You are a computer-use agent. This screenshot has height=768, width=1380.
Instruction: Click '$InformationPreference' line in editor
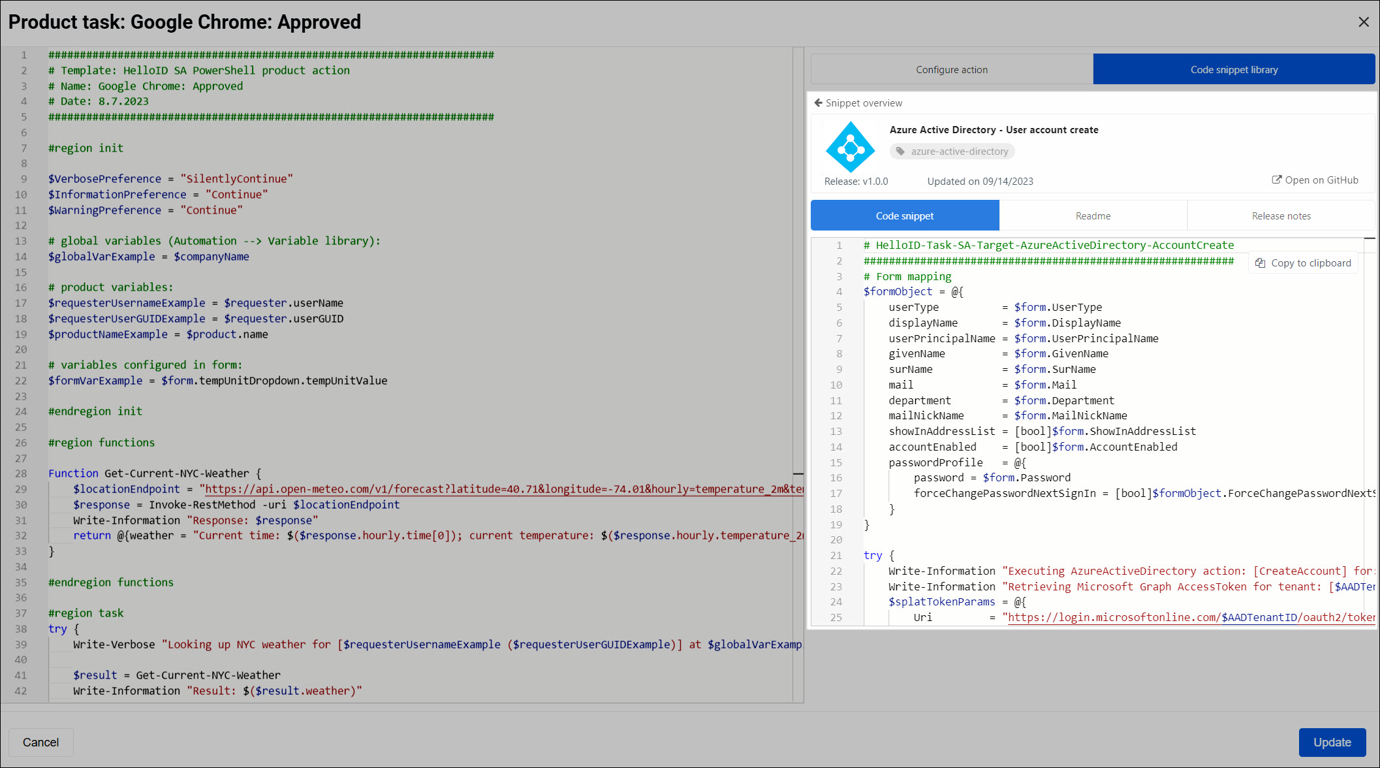(158, 195)
